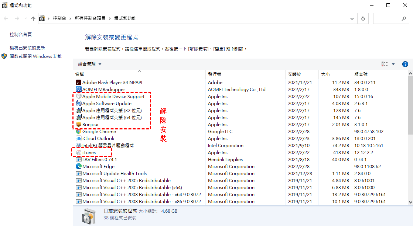Click the control panel icon in address bar
This screenshot has width=413, height=226.
(42, 18)
